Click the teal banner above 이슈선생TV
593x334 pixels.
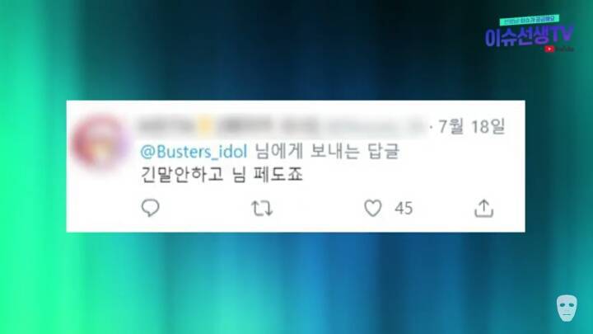tap(529, 19)
